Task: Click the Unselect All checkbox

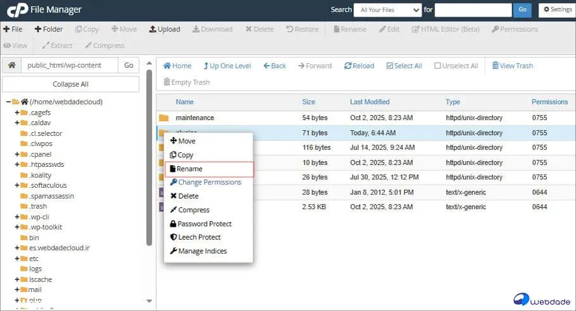Action: (437, 66)
